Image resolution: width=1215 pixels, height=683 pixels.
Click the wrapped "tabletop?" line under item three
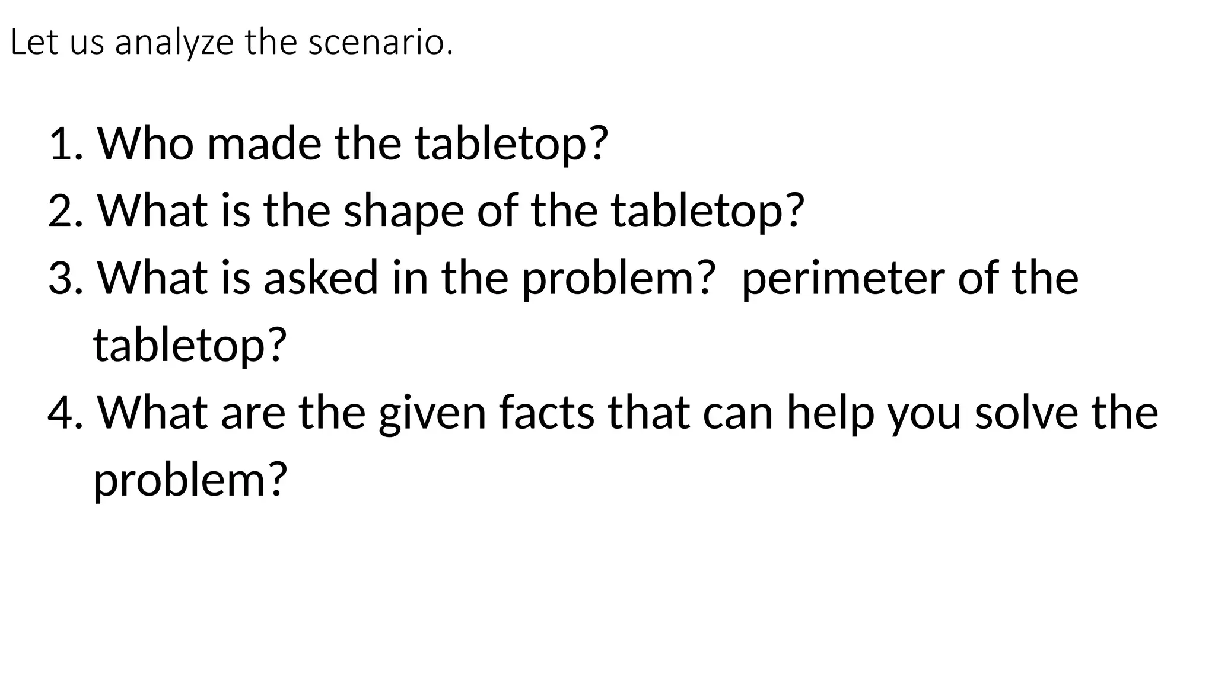point(190,346)
